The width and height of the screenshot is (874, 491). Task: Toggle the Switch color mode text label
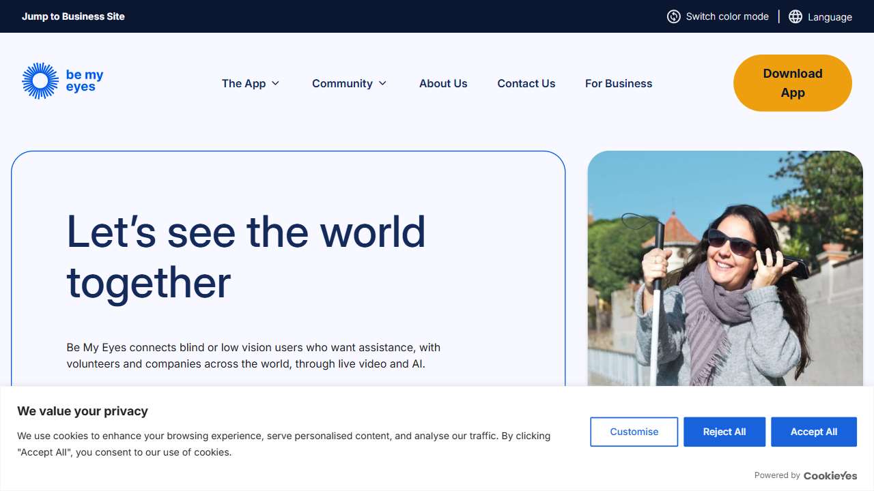coord(727,16)
